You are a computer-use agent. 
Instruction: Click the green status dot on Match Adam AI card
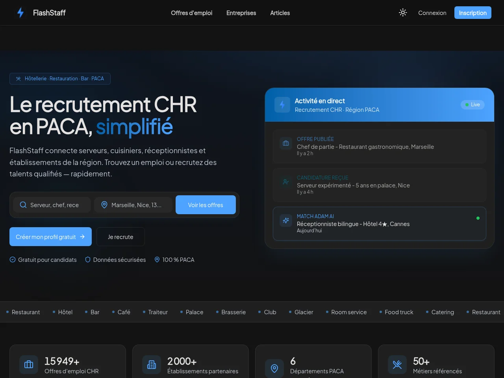point(478,218)
